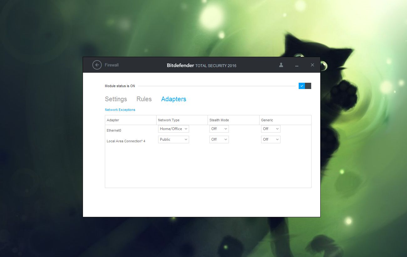Open the Network Exceptions link
407x257 pixels.
point(120,110)
